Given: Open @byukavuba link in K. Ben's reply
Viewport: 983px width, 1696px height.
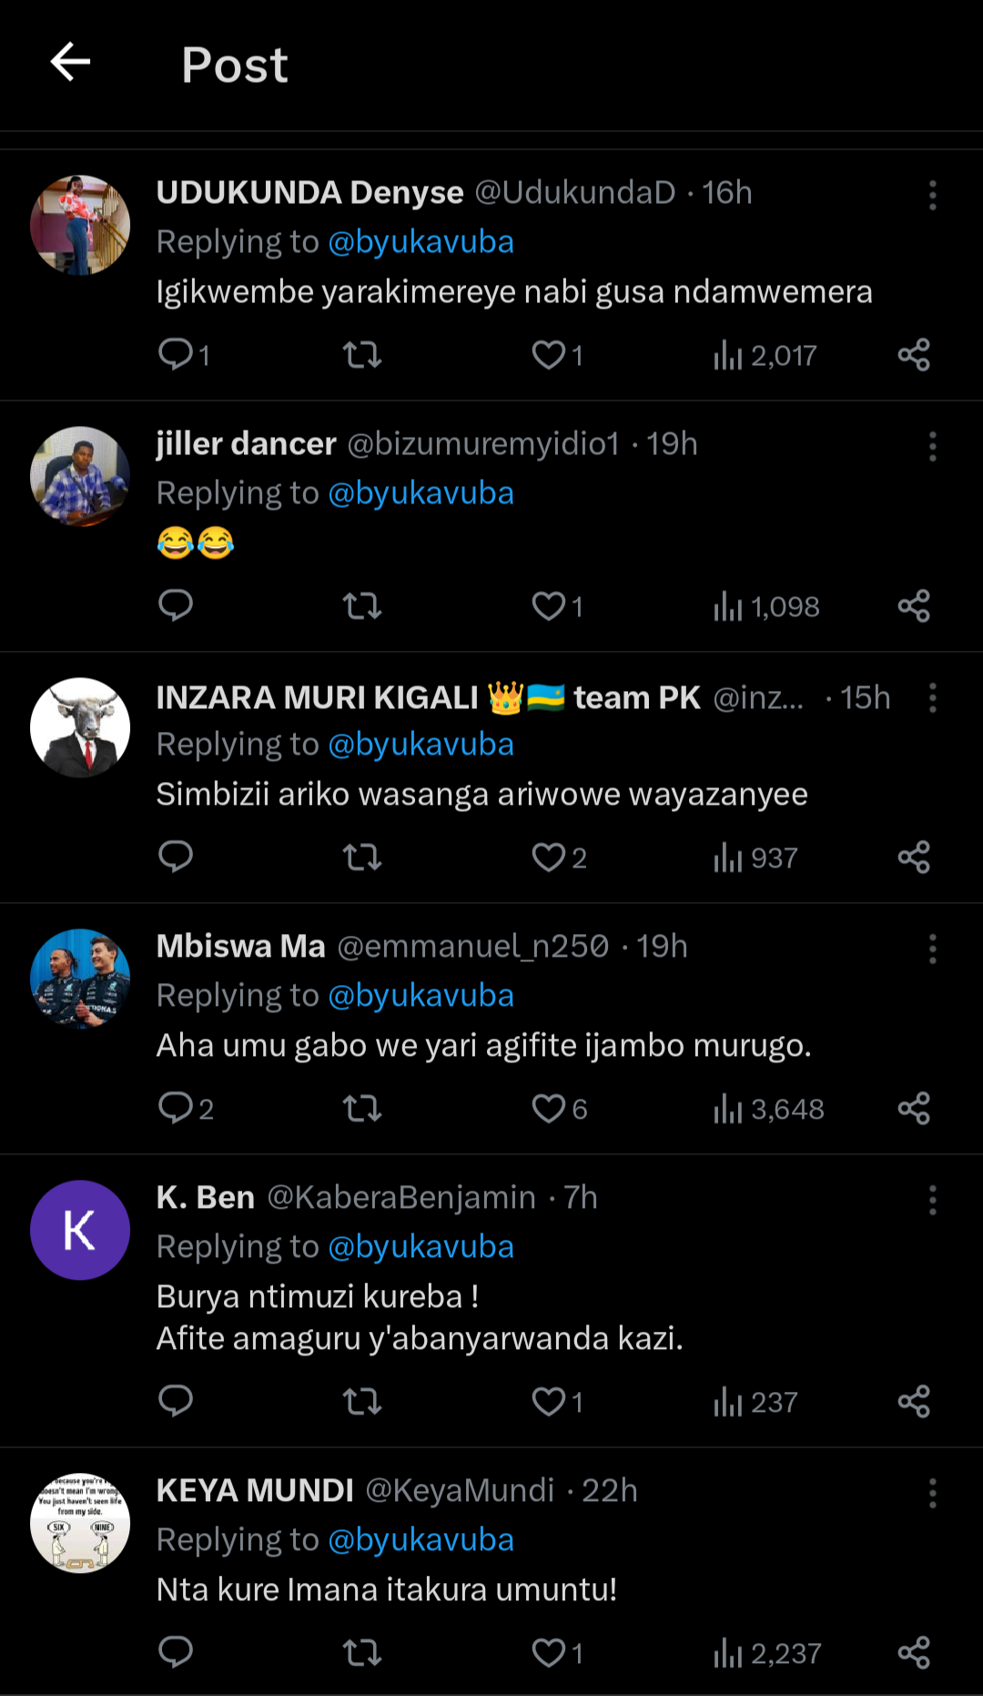Looking at the screenshot, I should [x=421, y=1246].
